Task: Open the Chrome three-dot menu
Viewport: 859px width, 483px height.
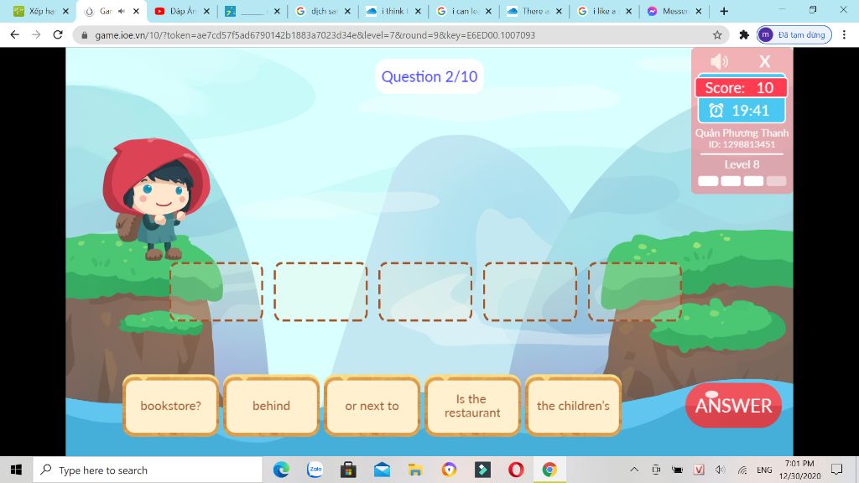Action: tap(844, 34)
